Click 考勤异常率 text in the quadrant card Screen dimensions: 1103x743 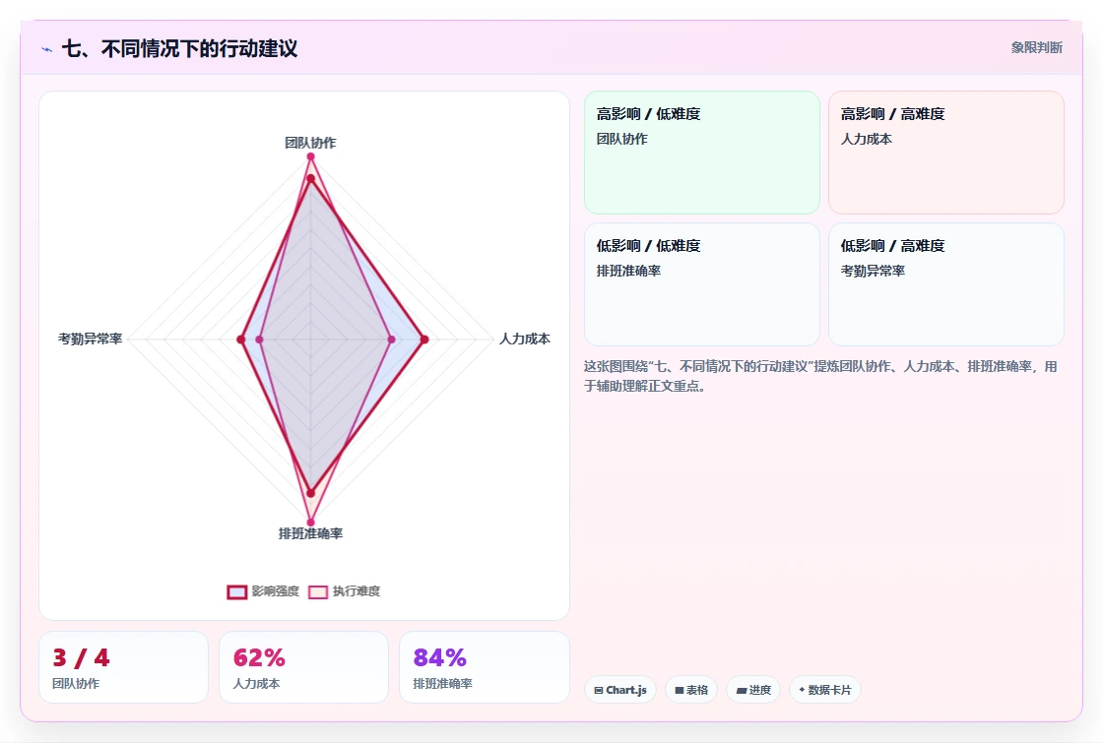click(873, 271)
